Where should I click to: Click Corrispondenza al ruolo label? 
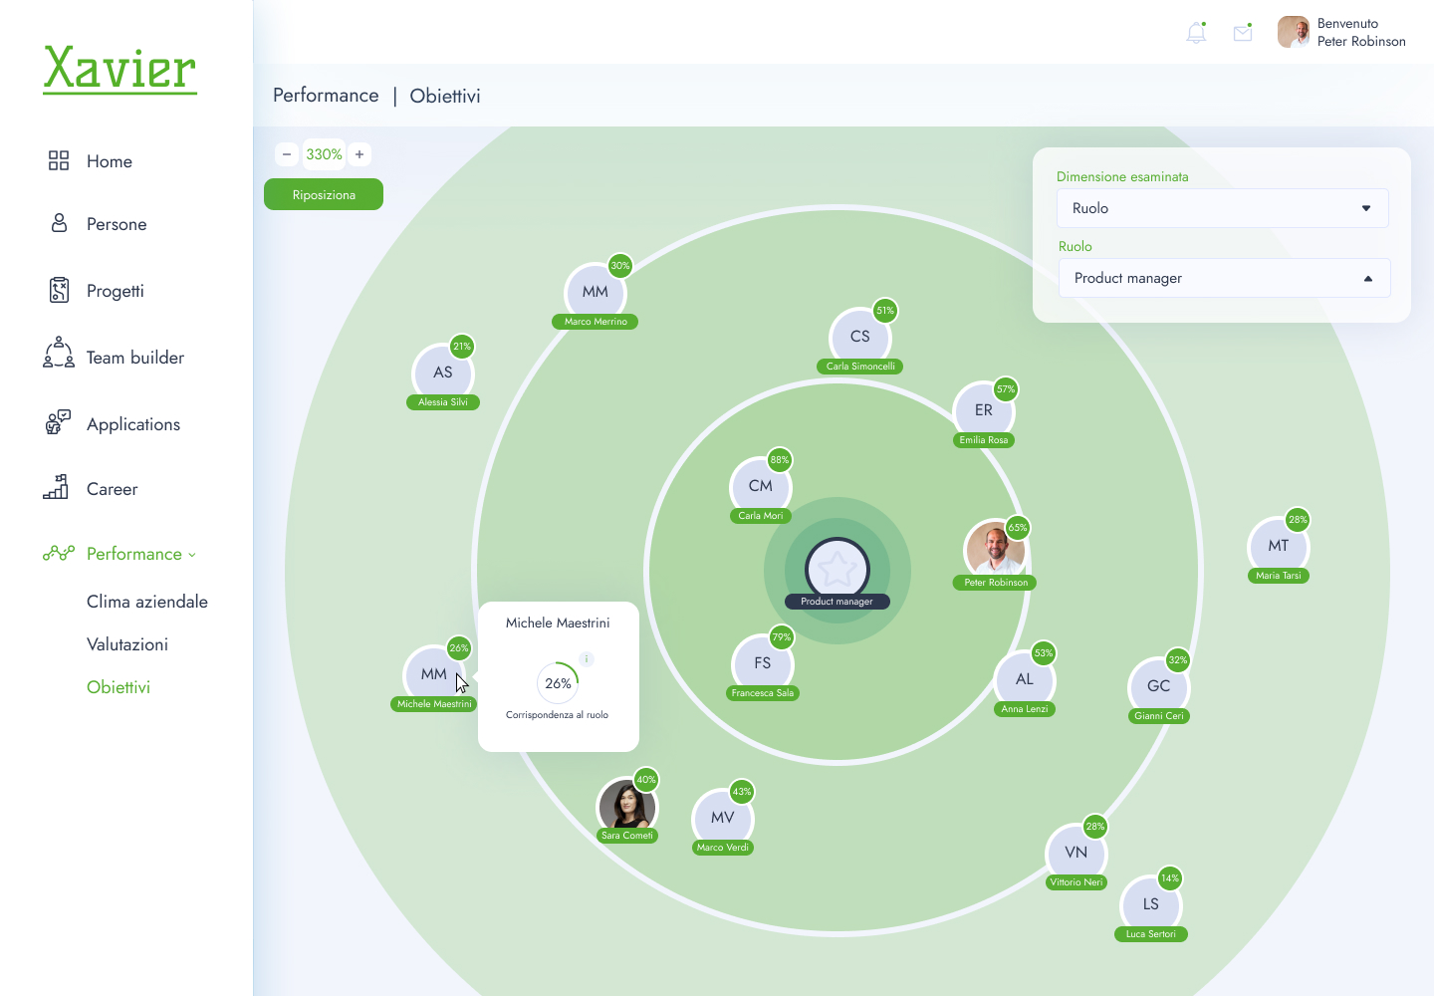coord(557,715)
